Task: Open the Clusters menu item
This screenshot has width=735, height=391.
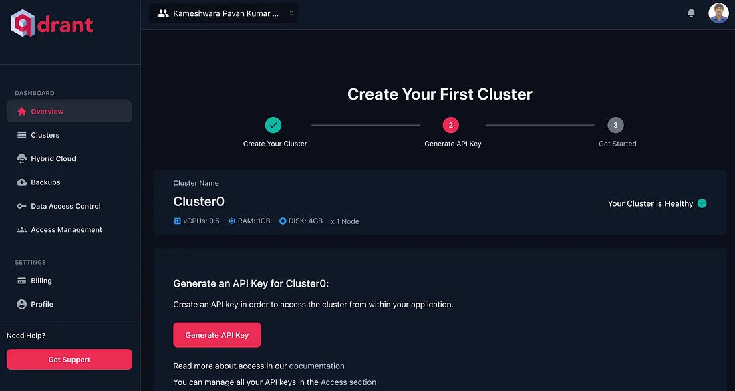Action: tap(69, 135)
